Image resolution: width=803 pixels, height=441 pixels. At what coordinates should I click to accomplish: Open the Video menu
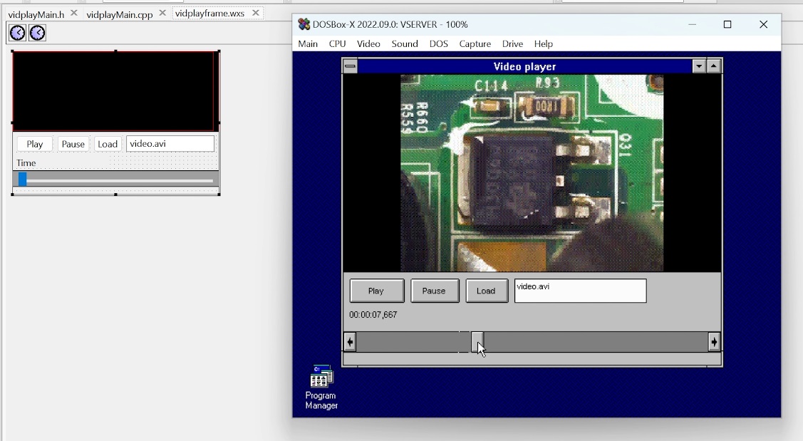(x=368, y=44)
